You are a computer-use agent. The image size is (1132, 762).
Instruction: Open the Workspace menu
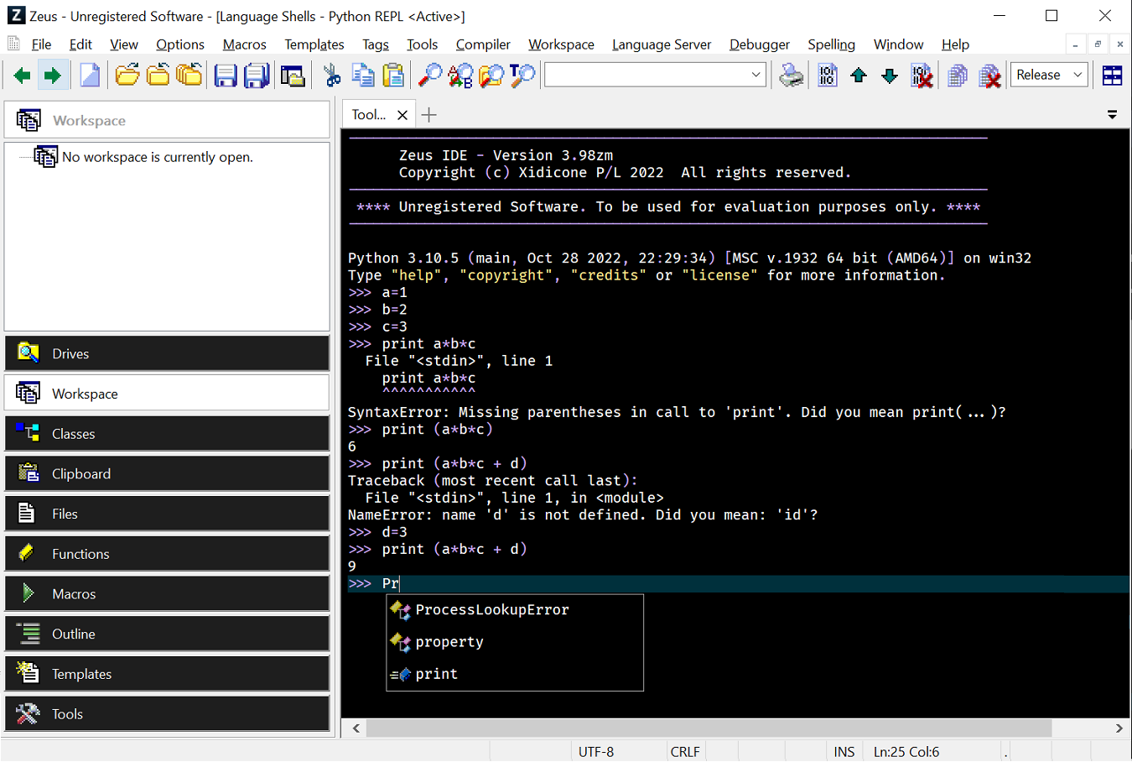pyautogui.click(x=561, y=44)
